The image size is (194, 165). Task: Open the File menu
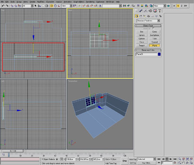(x=2, y=2)
